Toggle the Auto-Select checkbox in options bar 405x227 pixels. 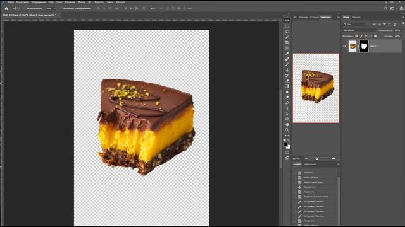[x=25, y=8]
